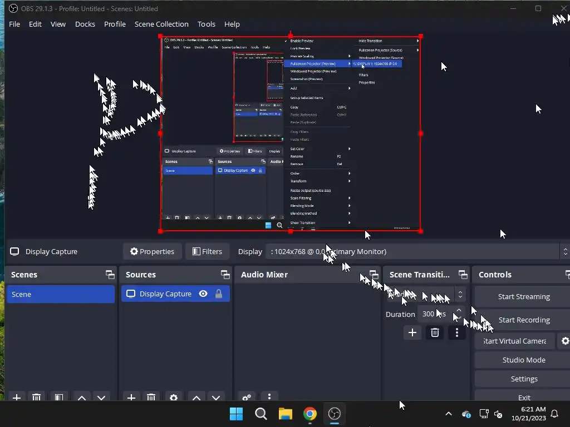The image size is (570, 427).
Task: Click the transition Duration value field
Action: pyautogui.click(x=435, y=314)
